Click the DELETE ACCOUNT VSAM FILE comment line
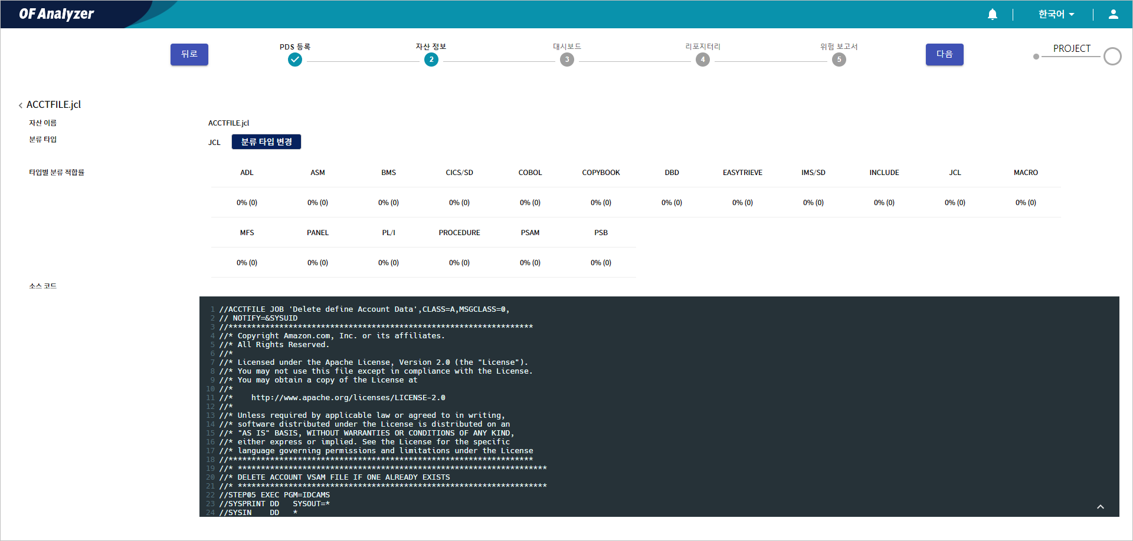The height and width of the screenshot is (541, 1133). point(335,477)
